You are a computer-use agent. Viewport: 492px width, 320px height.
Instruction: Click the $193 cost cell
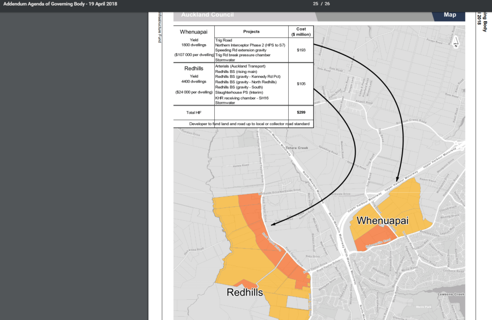(x=301, y=50)
